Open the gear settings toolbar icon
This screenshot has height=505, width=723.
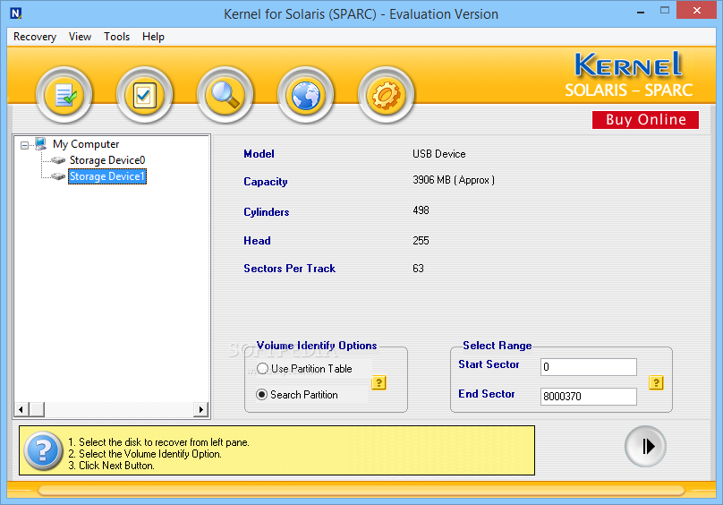click(x=386, y=95)
